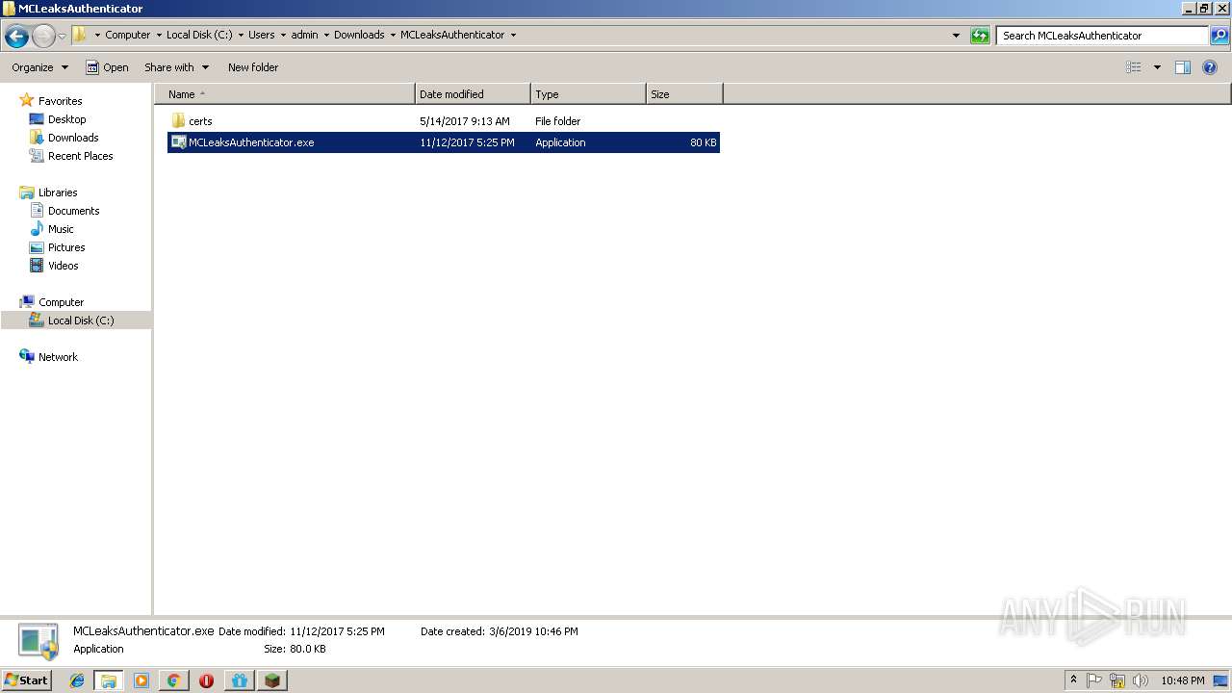The height and width of the screenshot is (693, 1232).
Task: Click the volume speaker tray icon
Action: 1140,680
